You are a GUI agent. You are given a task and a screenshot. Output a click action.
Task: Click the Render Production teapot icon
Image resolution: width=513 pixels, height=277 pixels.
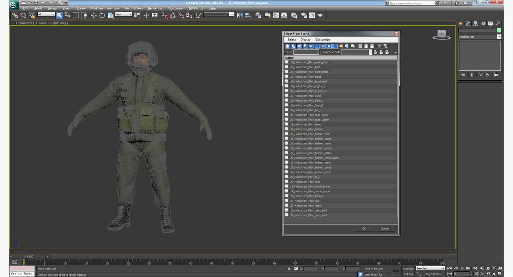(x=320, y=15)
